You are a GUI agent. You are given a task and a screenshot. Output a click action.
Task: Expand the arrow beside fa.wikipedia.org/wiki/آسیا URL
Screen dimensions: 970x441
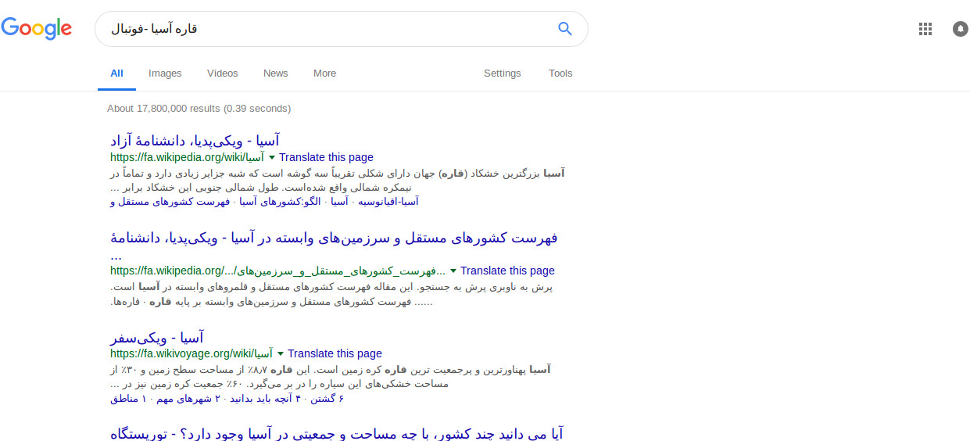272,157
